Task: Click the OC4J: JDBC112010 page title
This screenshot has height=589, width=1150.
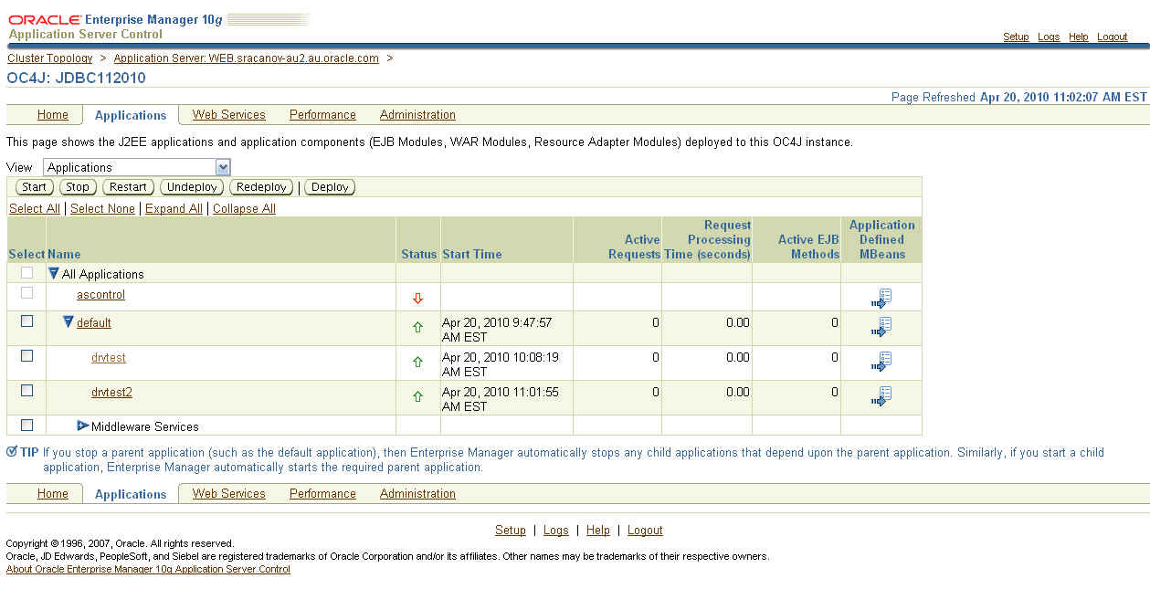Action: pos(76,78)
